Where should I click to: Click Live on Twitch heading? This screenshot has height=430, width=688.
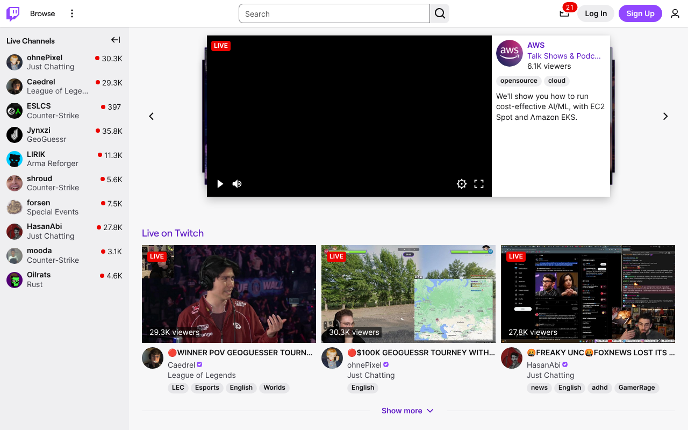[x=173, y=233]
